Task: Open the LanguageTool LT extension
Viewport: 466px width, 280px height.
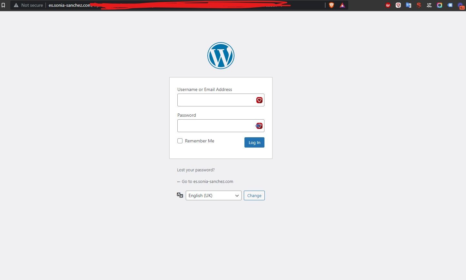Action: 429,5
